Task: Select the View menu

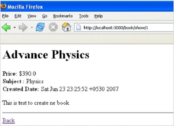Action: pyautogui.click(x=32, y=16)
